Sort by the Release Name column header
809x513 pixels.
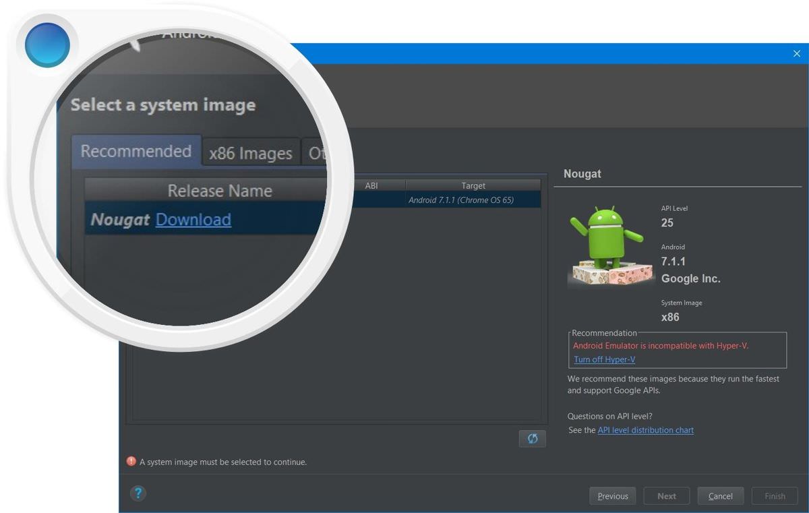point(220,191)
